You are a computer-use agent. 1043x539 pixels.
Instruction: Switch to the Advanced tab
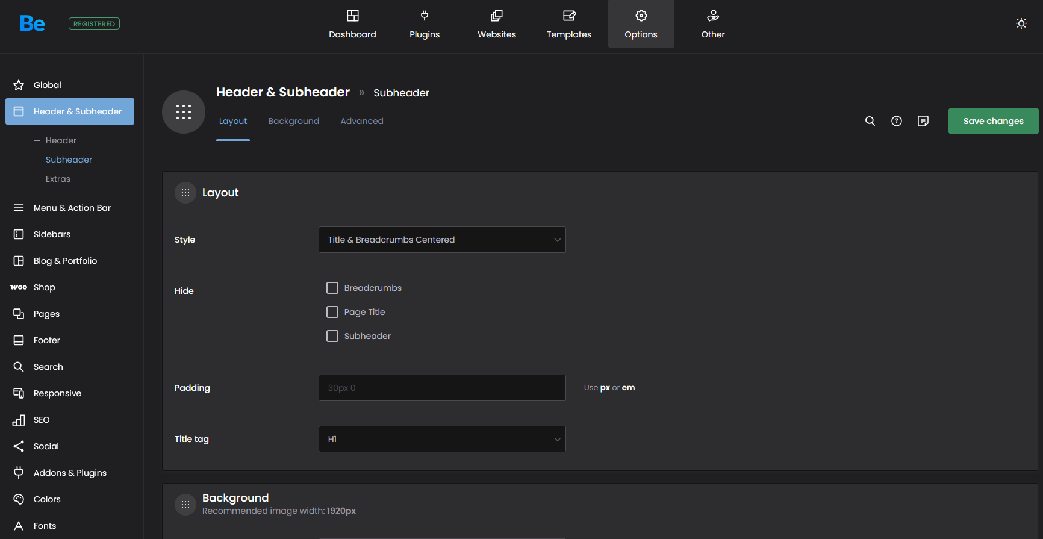click(361, 121)
